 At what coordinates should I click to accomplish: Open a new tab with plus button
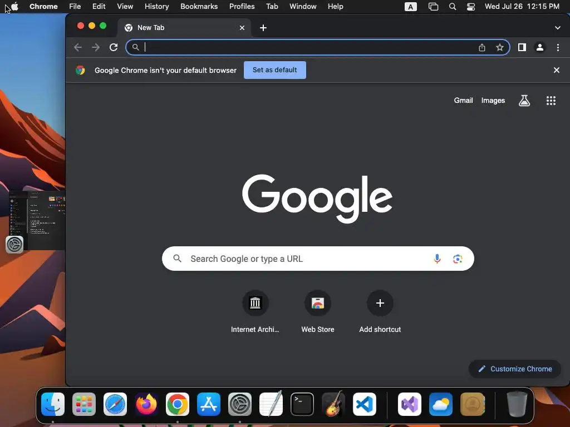coord(263,28)
